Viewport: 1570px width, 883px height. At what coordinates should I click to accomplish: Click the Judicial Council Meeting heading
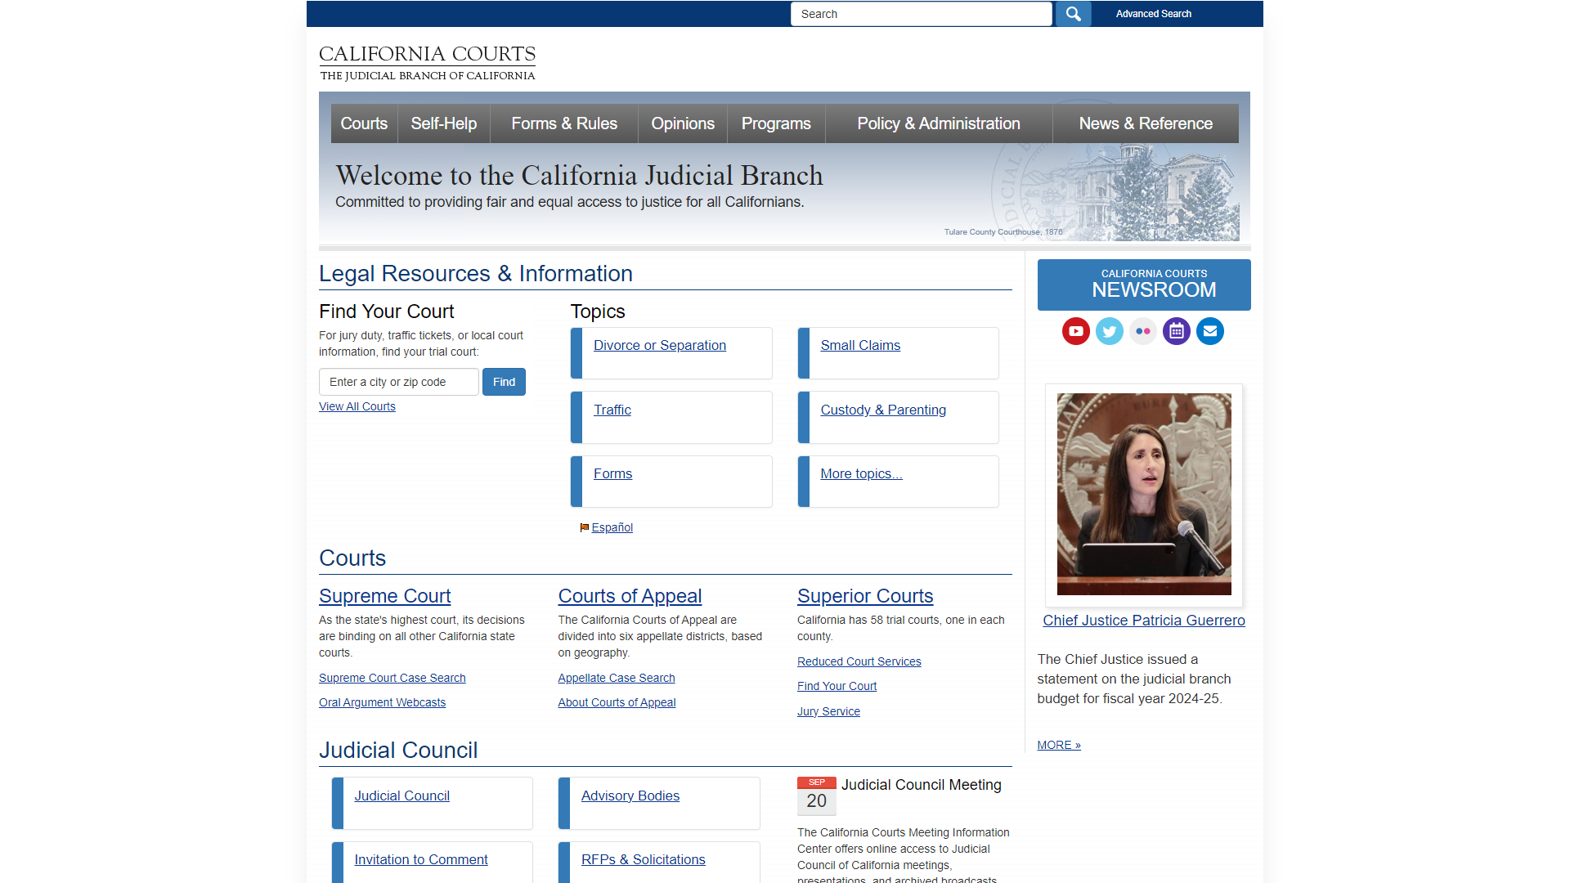coord(921,785)
